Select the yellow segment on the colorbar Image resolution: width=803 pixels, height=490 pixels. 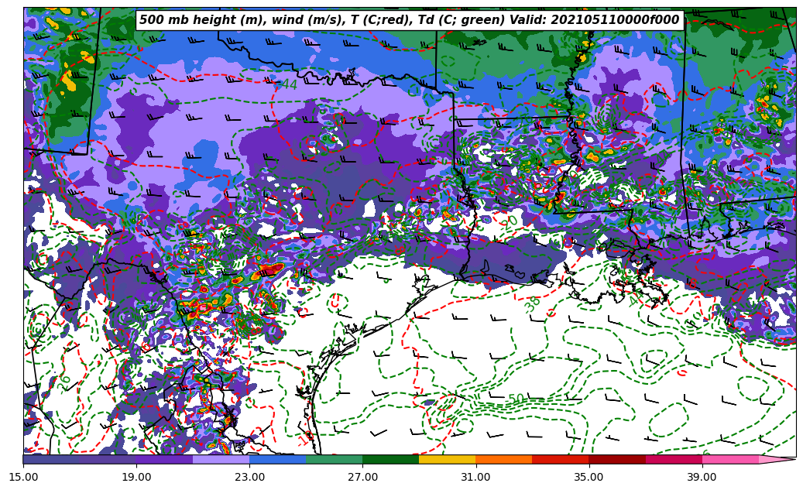pos(447,459)
